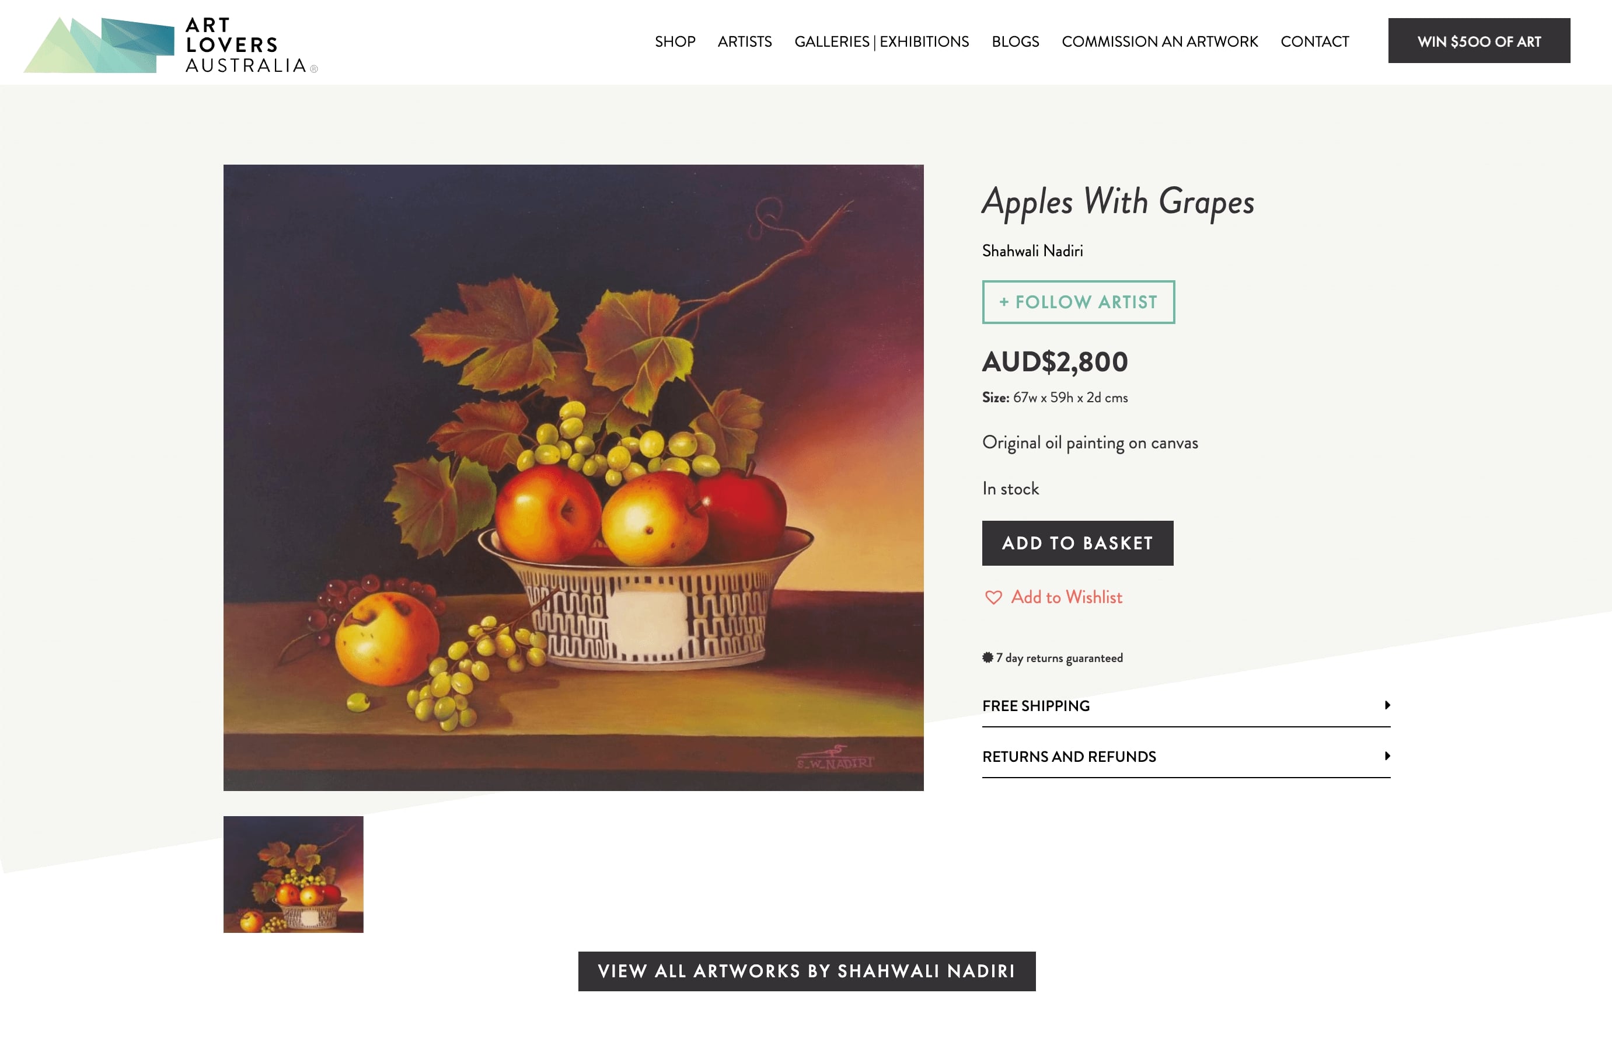1612x1052 pixels.
Task: Click Win $500 of Art button
Action: [x=1478, y=41]
